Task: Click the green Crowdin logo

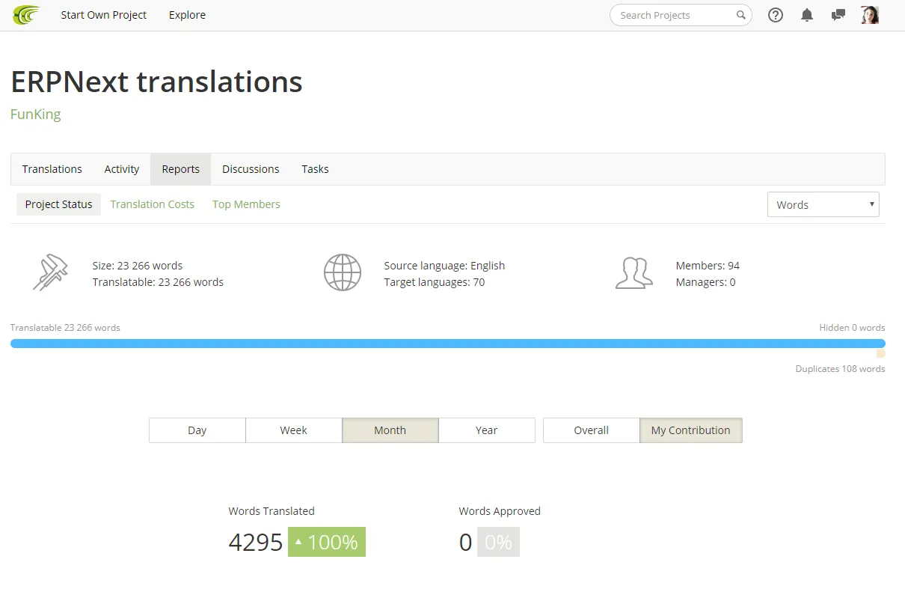Action: point(26,15)
